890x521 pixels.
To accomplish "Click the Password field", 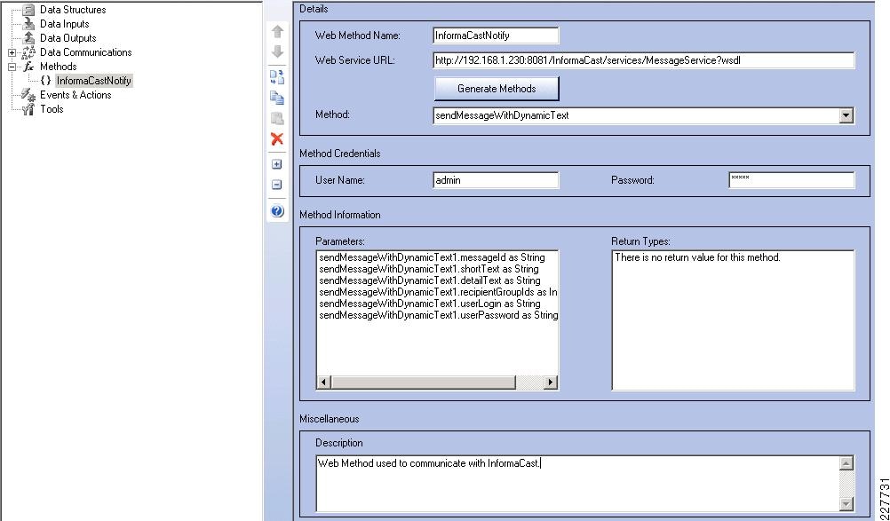I will click(791, 180).
